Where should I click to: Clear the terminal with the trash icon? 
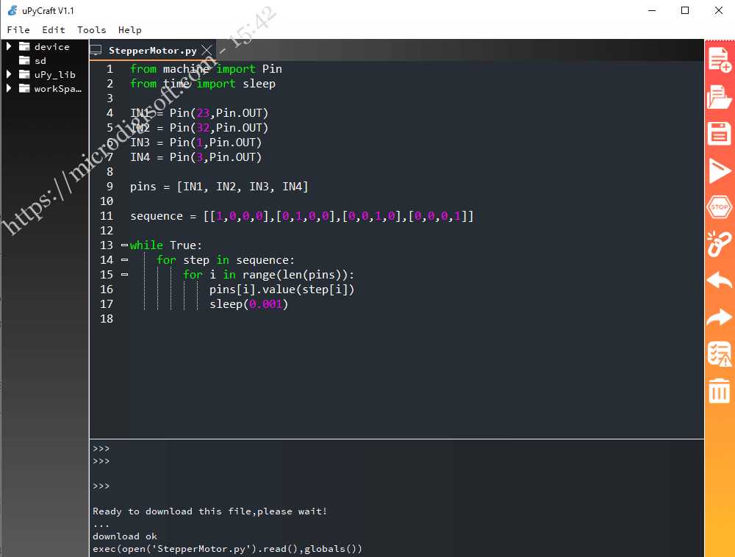point(720,390)
